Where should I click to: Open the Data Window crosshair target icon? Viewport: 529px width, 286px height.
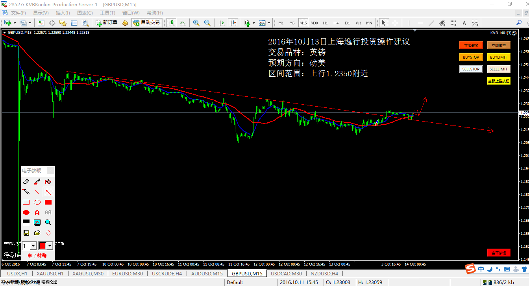click(52, 23)
